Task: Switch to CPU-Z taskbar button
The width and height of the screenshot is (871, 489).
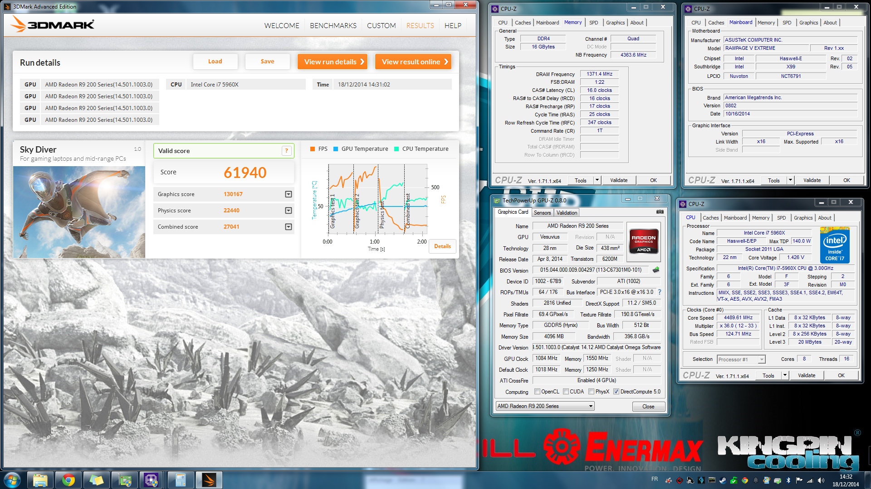Action: pos(151,480)
